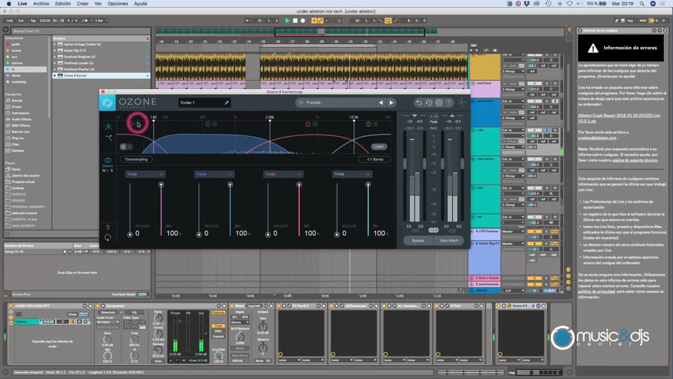673x379 pixels.
Task: Toggle the Ableton metronome icon
Action: (84, 20)
